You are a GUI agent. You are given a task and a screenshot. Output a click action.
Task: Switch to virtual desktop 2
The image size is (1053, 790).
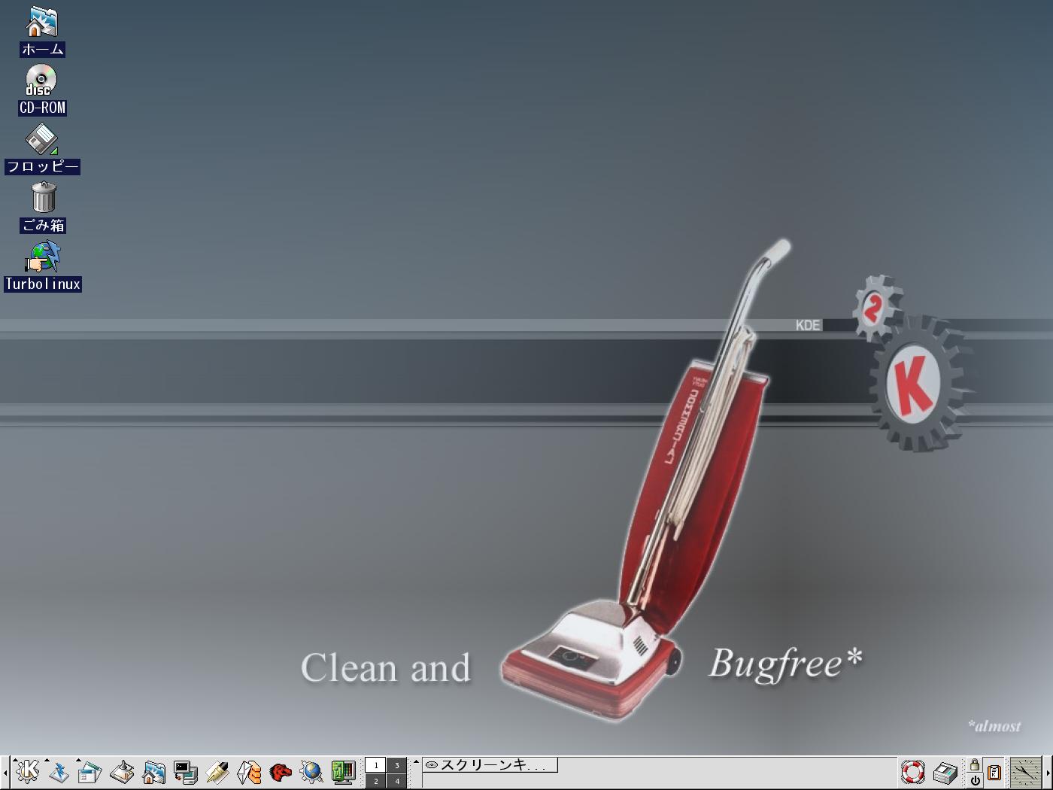(x=375, y=781)
